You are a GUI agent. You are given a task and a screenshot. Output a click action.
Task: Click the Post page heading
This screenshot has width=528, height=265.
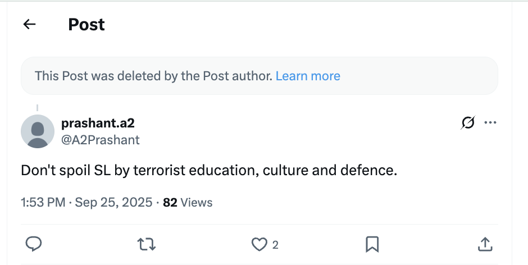coord(87,25)
